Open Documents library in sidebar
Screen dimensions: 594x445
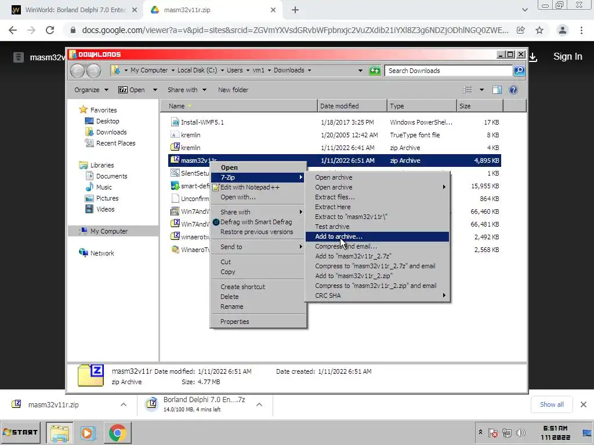(107, 176)
